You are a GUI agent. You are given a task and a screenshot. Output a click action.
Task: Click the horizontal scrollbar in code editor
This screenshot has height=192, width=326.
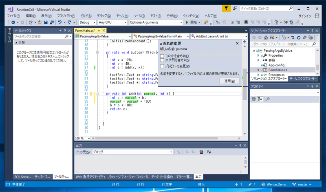coord(156,138)
